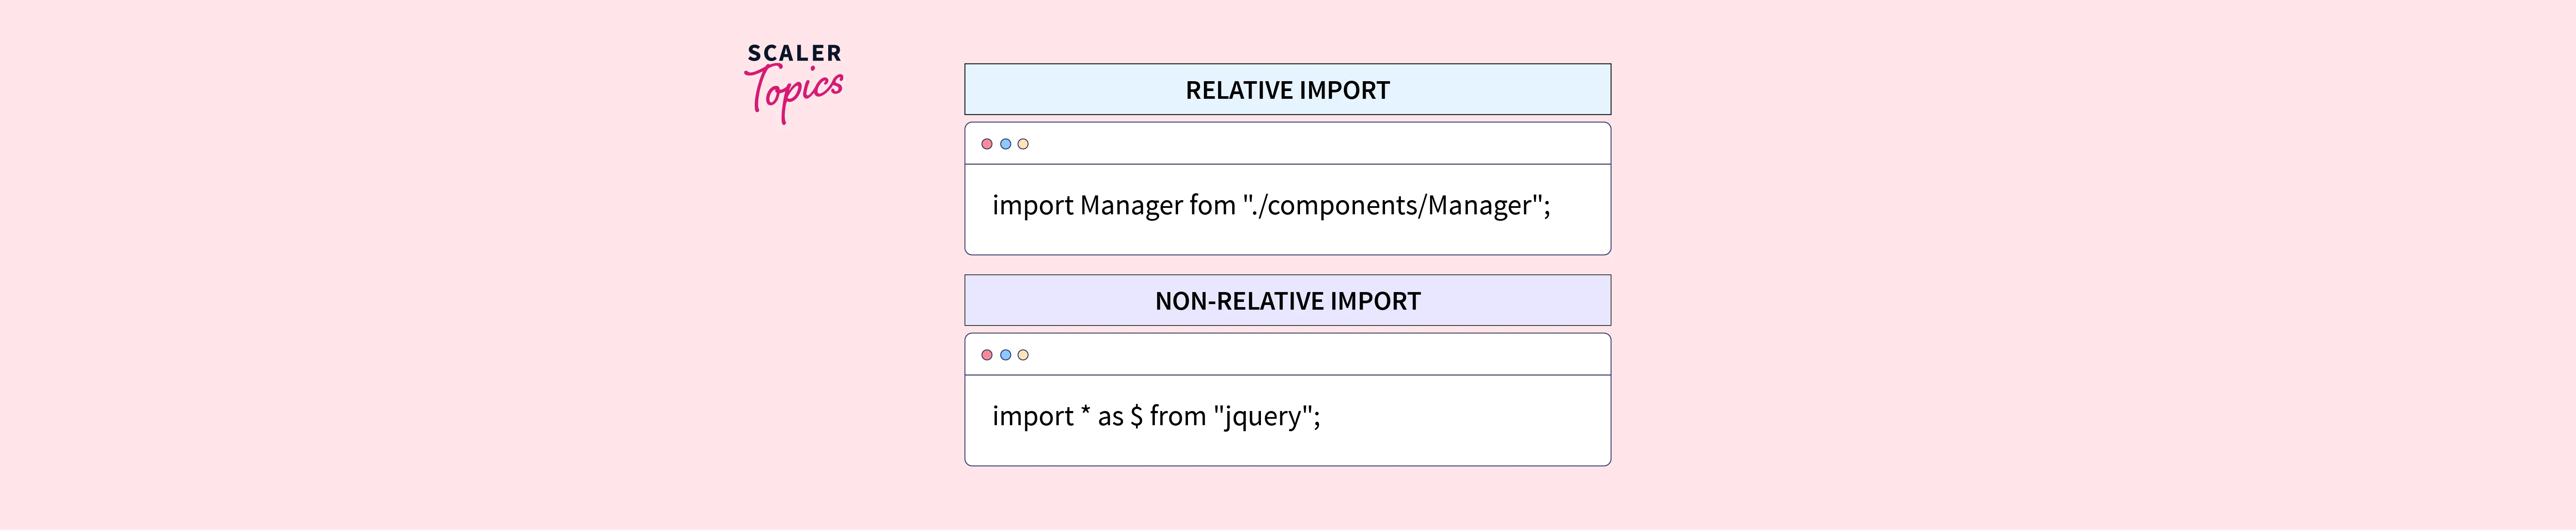Click the "from" keyword in the jquery line

click(x=1178, y=416)
